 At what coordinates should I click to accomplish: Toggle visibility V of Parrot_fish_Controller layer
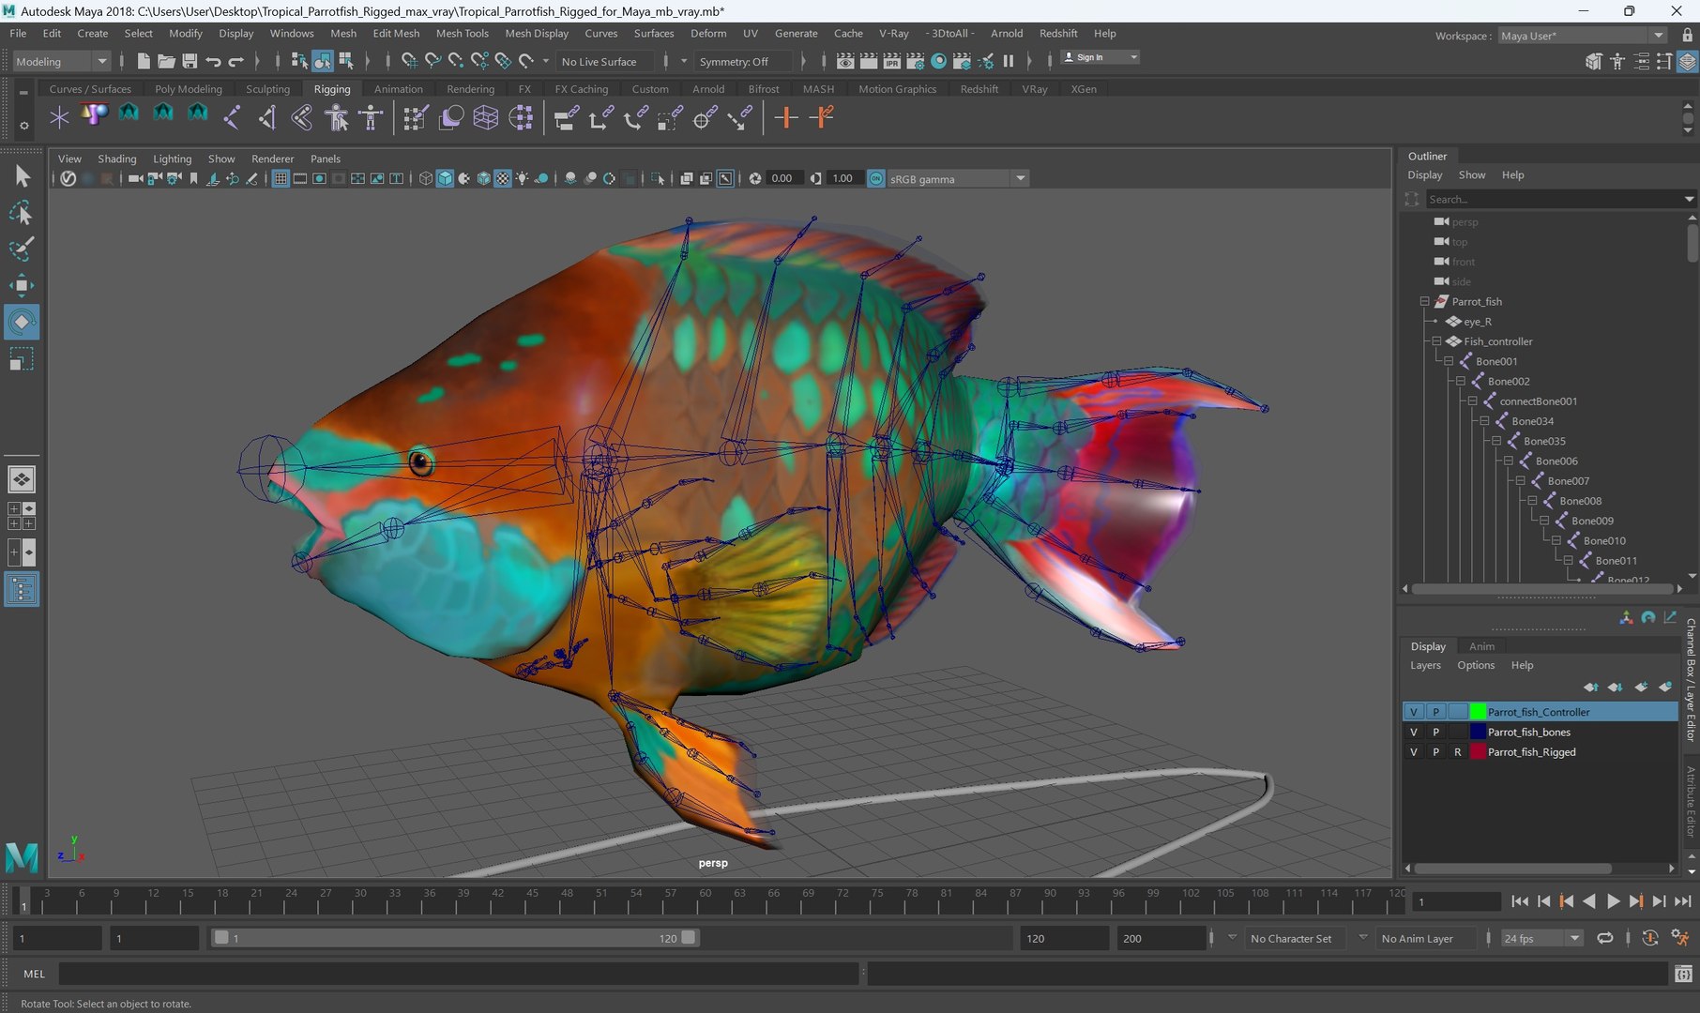click(x=1414, y=712)
